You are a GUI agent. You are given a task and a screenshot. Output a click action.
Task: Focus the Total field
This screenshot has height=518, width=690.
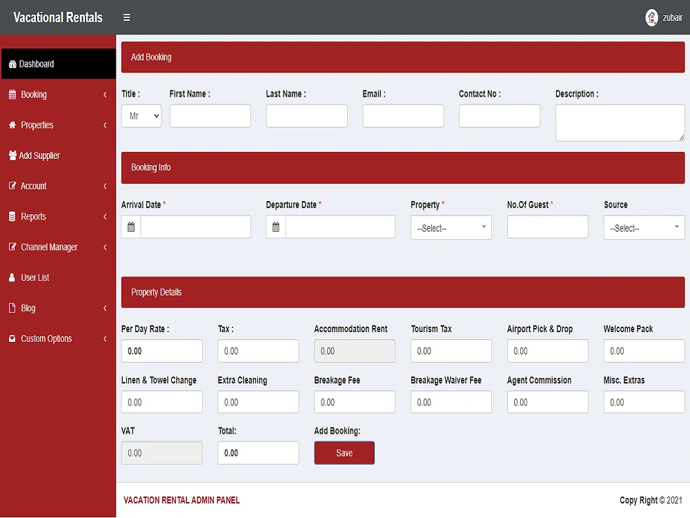pos(258,453)
